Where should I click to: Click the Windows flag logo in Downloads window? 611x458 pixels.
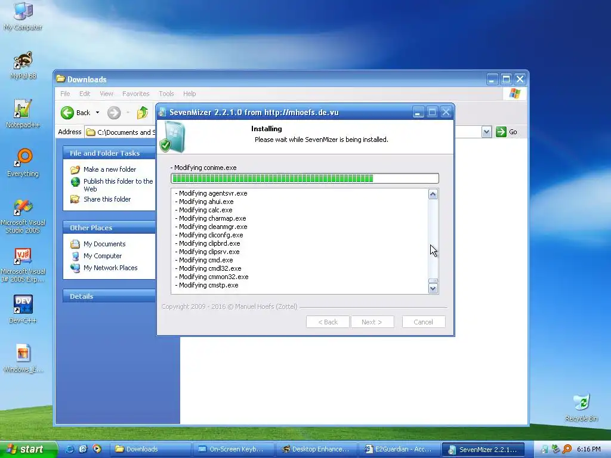[515, 94]
